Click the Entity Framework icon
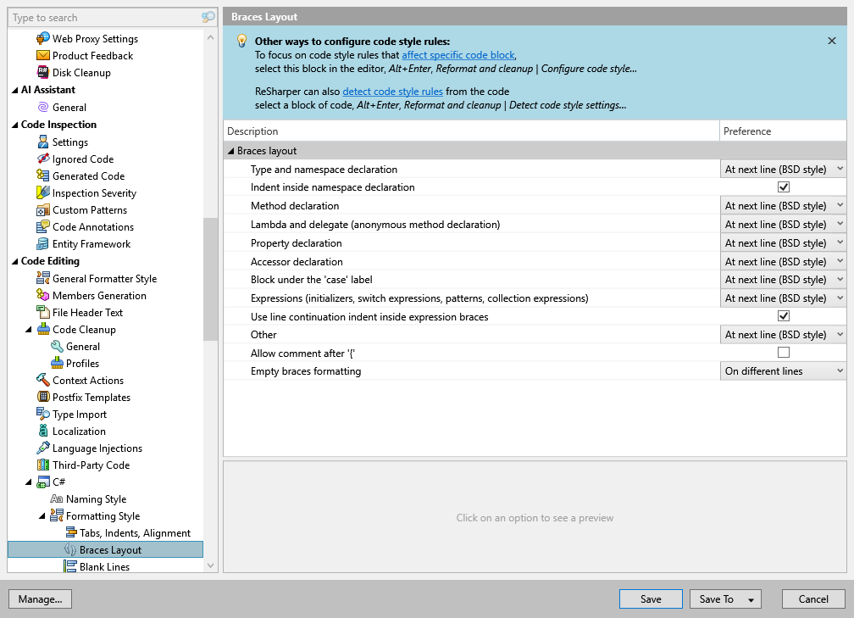The height and width of the screenshot is (618, 854). (43, 244)
